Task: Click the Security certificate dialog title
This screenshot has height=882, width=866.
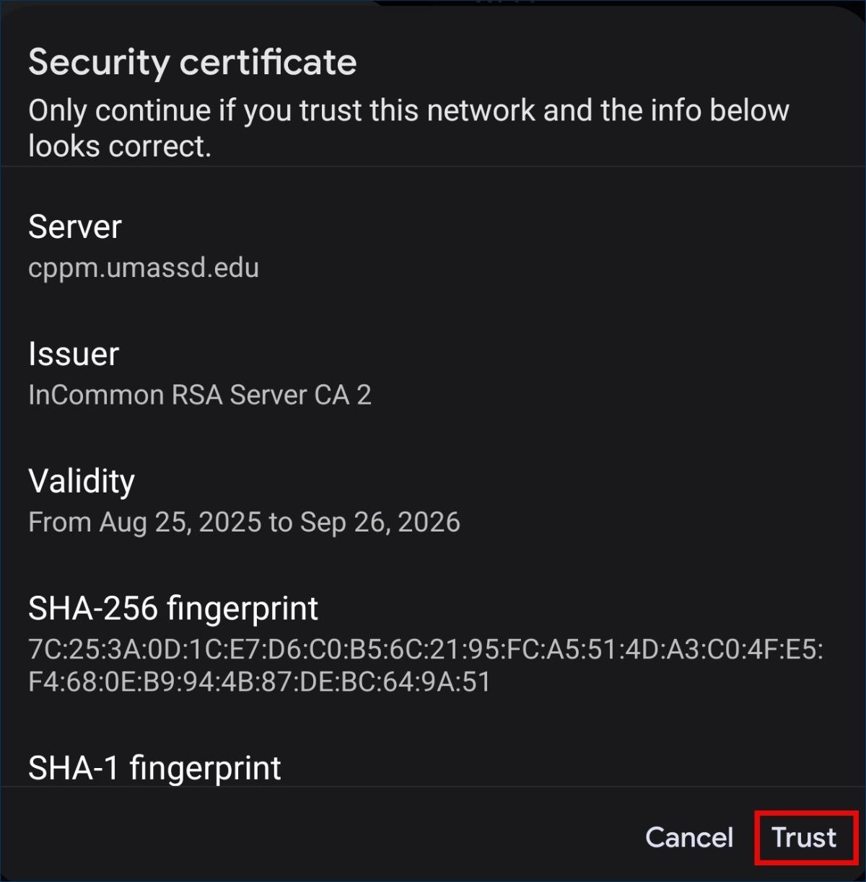Action: click(x=192, y=62)
